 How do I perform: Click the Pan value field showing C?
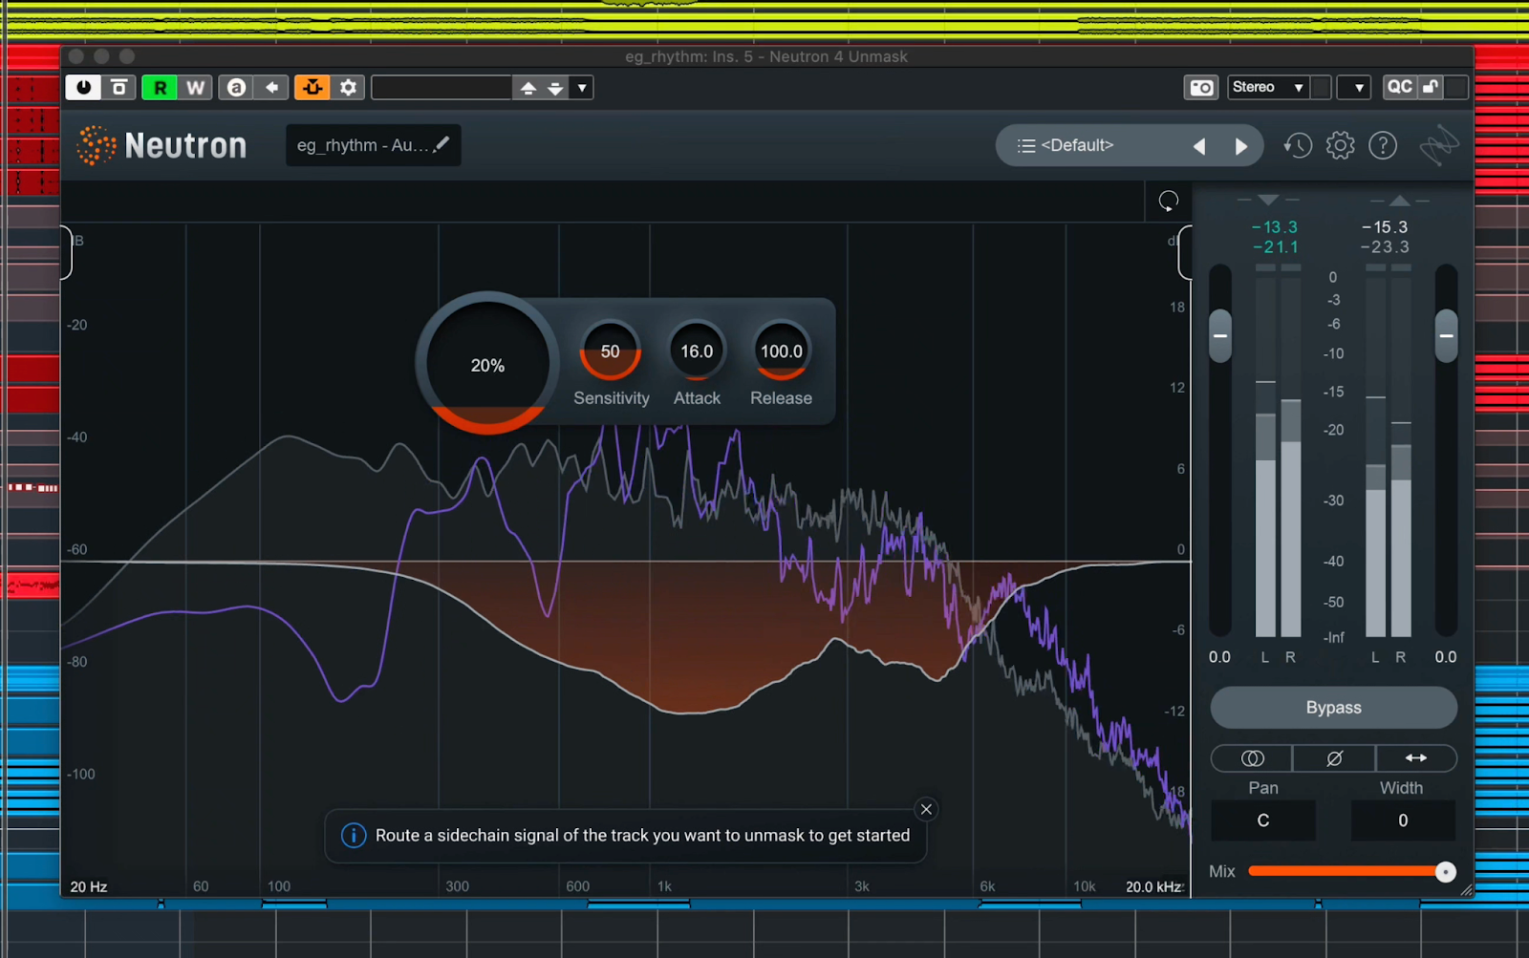1263,820
